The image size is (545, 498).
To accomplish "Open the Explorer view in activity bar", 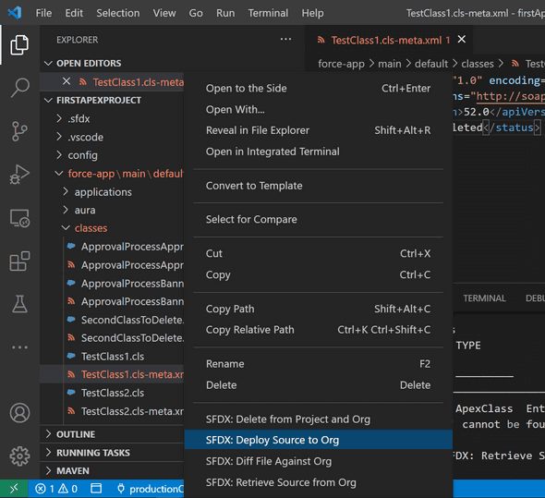I will tap(19, 44).
